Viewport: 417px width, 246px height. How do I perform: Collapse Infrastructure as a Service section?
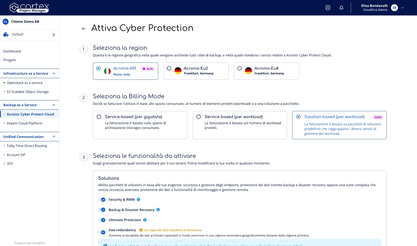coord(54,73)
